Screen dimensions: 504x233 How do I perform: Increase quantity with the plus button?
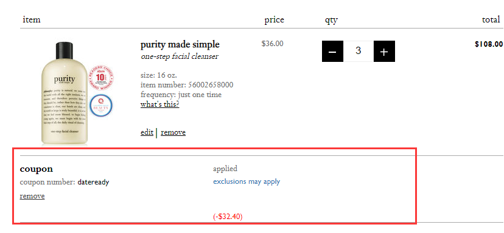point(385,52)
